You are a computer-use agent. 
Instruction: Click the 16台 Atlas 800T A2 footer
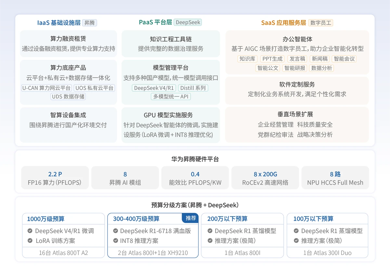(64, 253)
